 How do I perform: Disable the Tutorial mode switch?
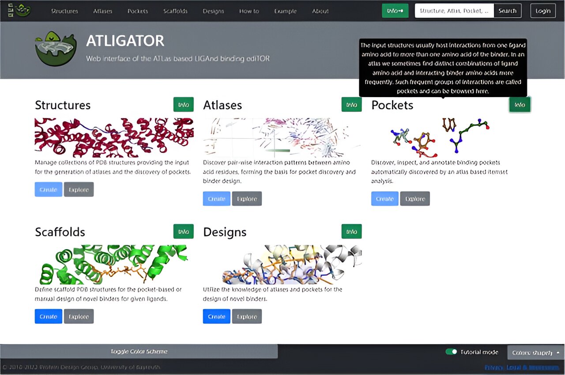[451, 352]
